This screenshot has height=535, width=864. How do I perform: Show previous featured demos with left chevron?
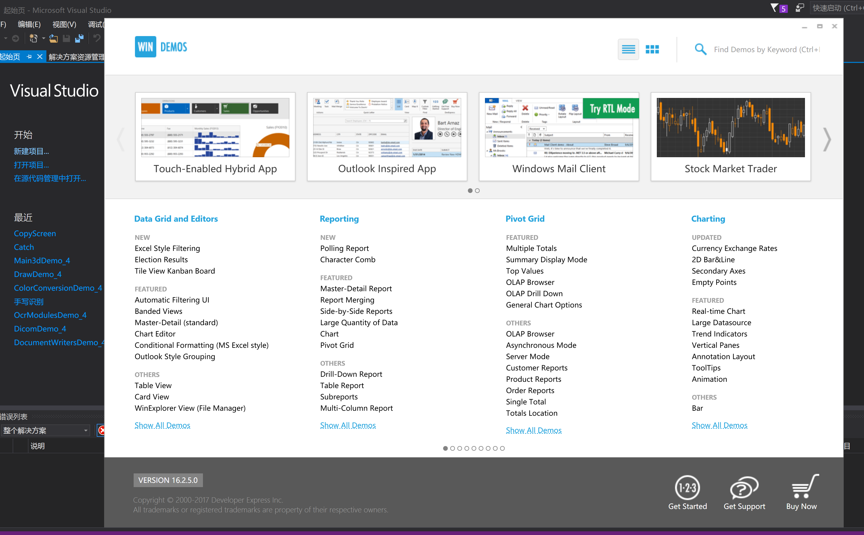121,140
